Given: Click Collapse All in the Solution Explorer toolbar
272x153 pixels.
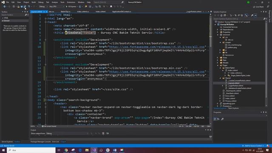Looking at the screenshot, I should [x=239, y=15].
